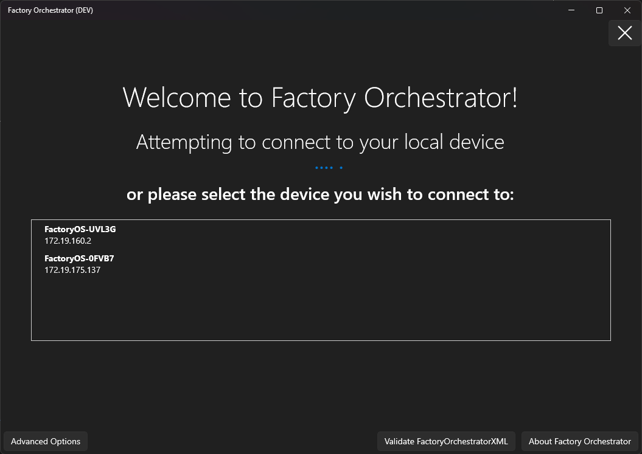This screenshot has height=454, width=642.
Task: Select the FactoryOS-UVL3G device
Action: point(80,229)
